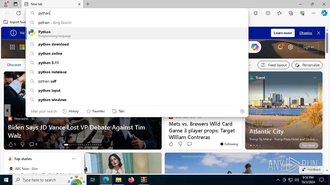Open the Extensions puzzle icon
The height and width of the screenshot is (185, 330).
point(255,13)
